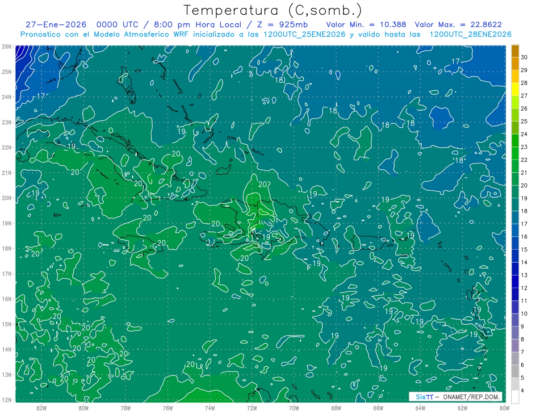Click the colorbar legend value 5

click(x=523, y=378)
